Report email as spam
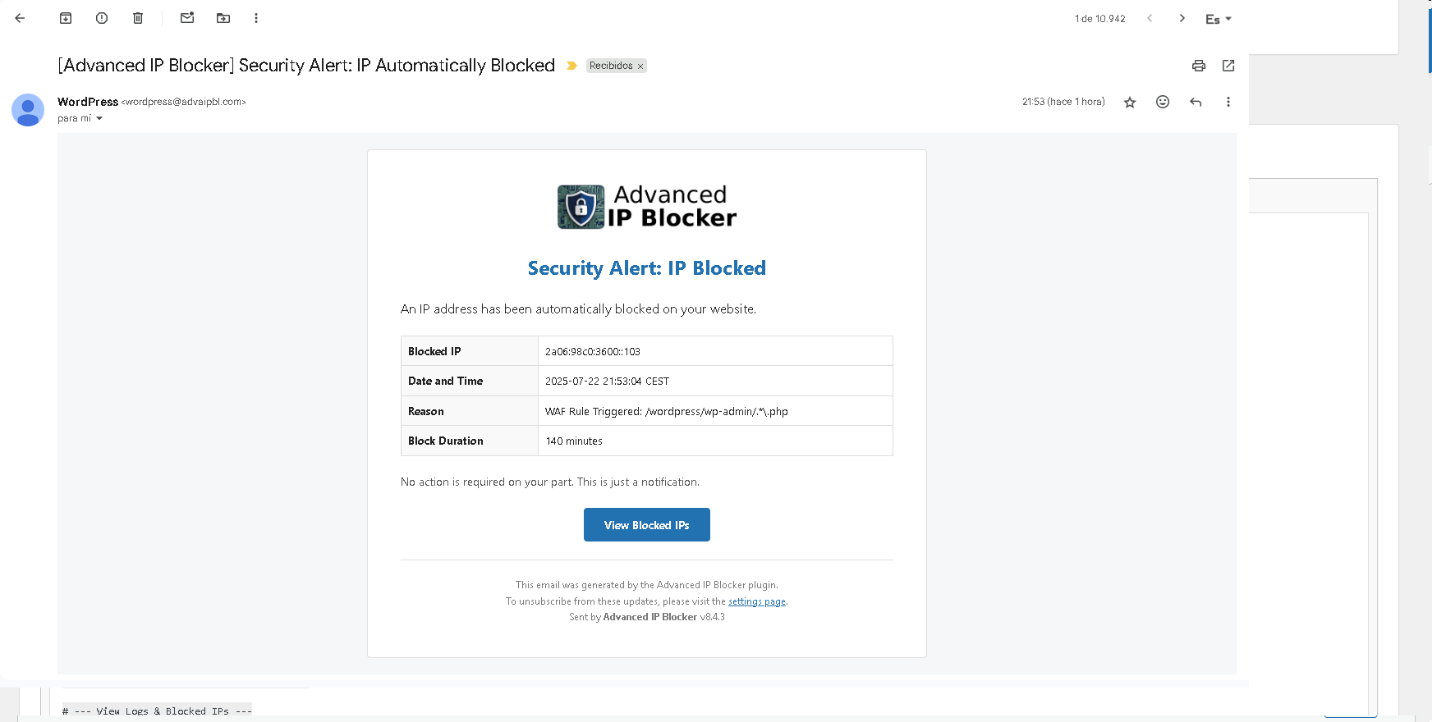The width and height of the screenshot is (1432, 722). [102, 18]
